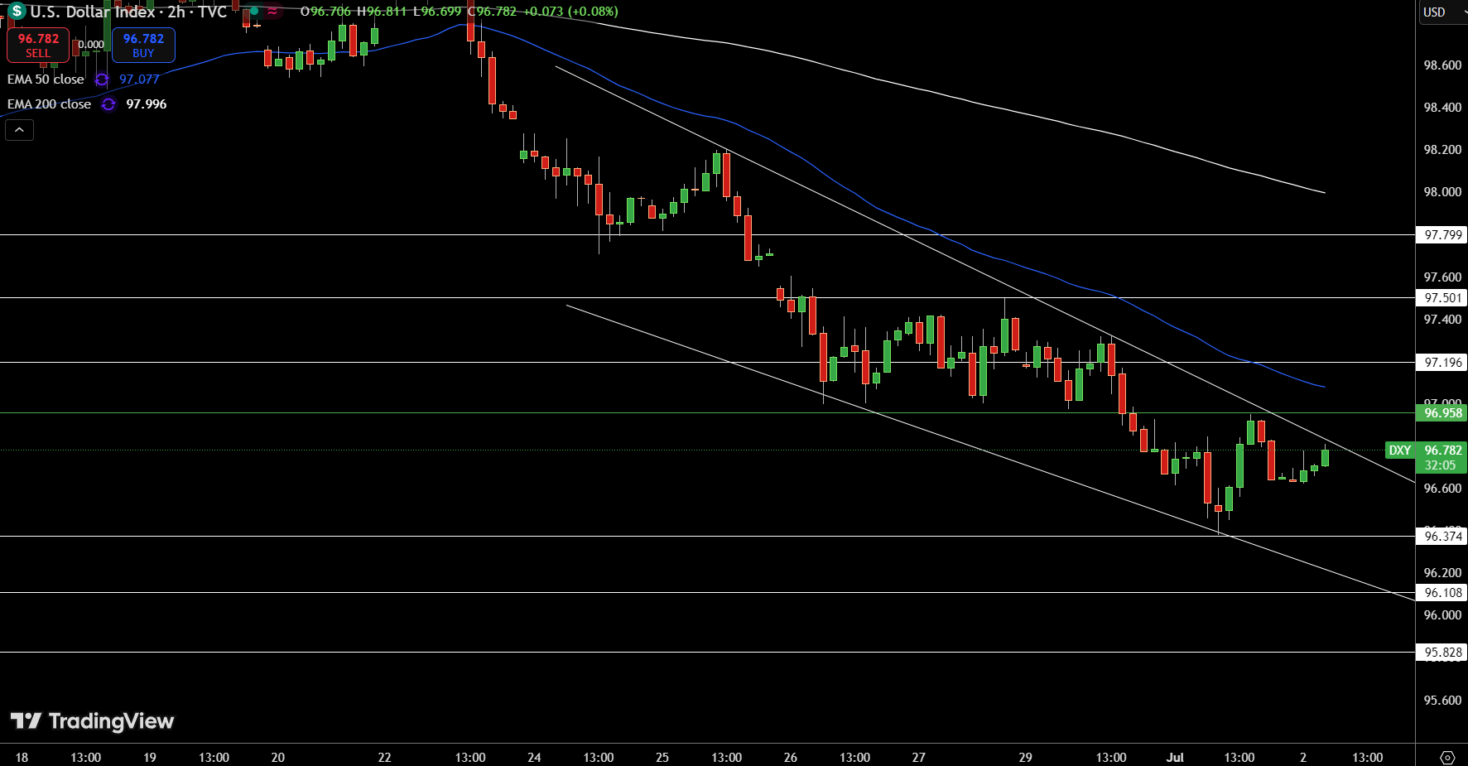This screenshot has height=766, width=1468.
Task: Click the refresh icon beside EMA 50
Action: tap(102, 79)
